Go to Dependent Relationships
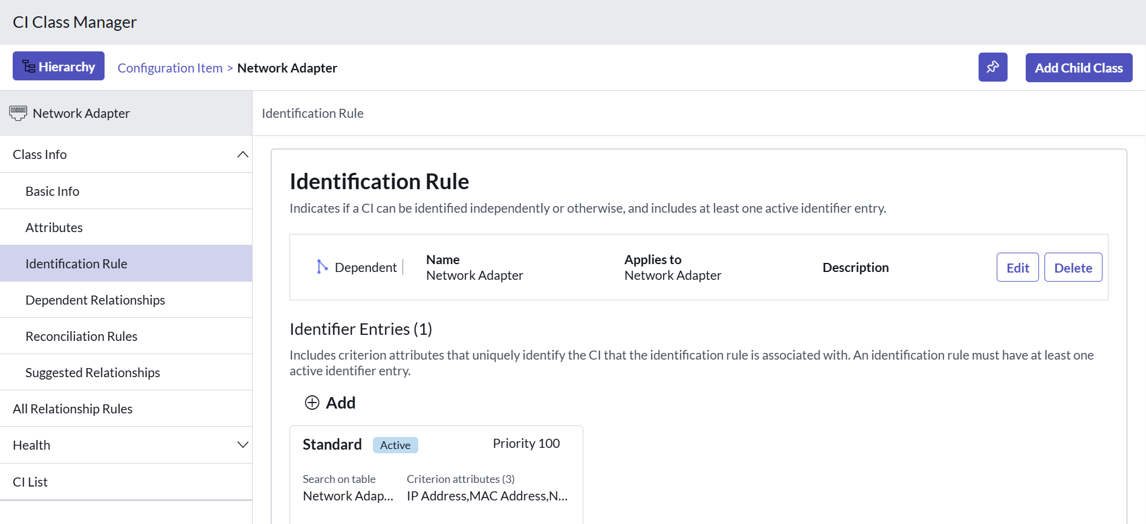 95,300
